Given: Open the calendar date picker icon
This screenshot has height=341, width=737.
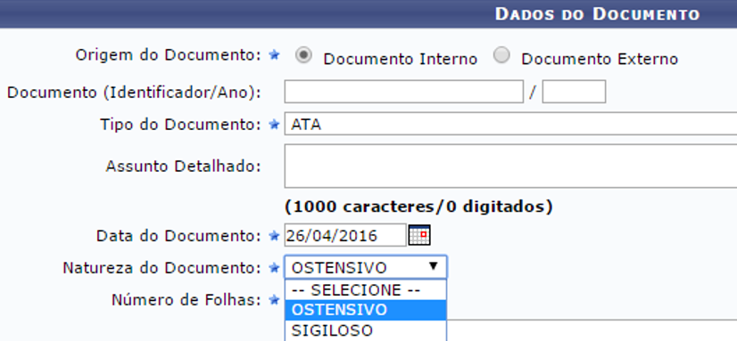Looking at the screenshot, I should click(x=419, y=235).
